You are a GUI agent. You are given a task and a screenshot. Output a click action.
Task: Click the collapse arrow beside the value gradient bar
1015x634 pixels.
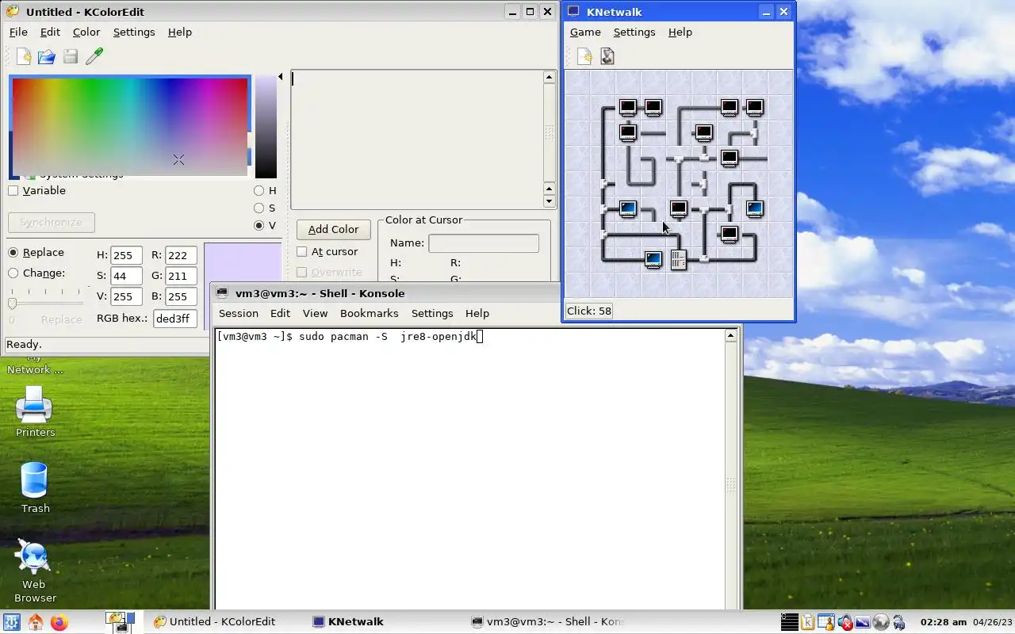pos(280,77)
